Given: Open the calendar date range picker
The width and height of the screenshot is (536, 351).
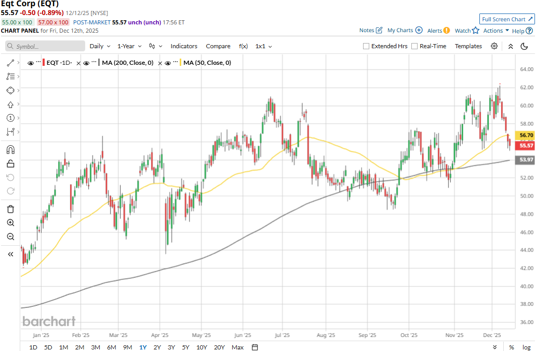Looking at the screenshot, I should 254,347.
